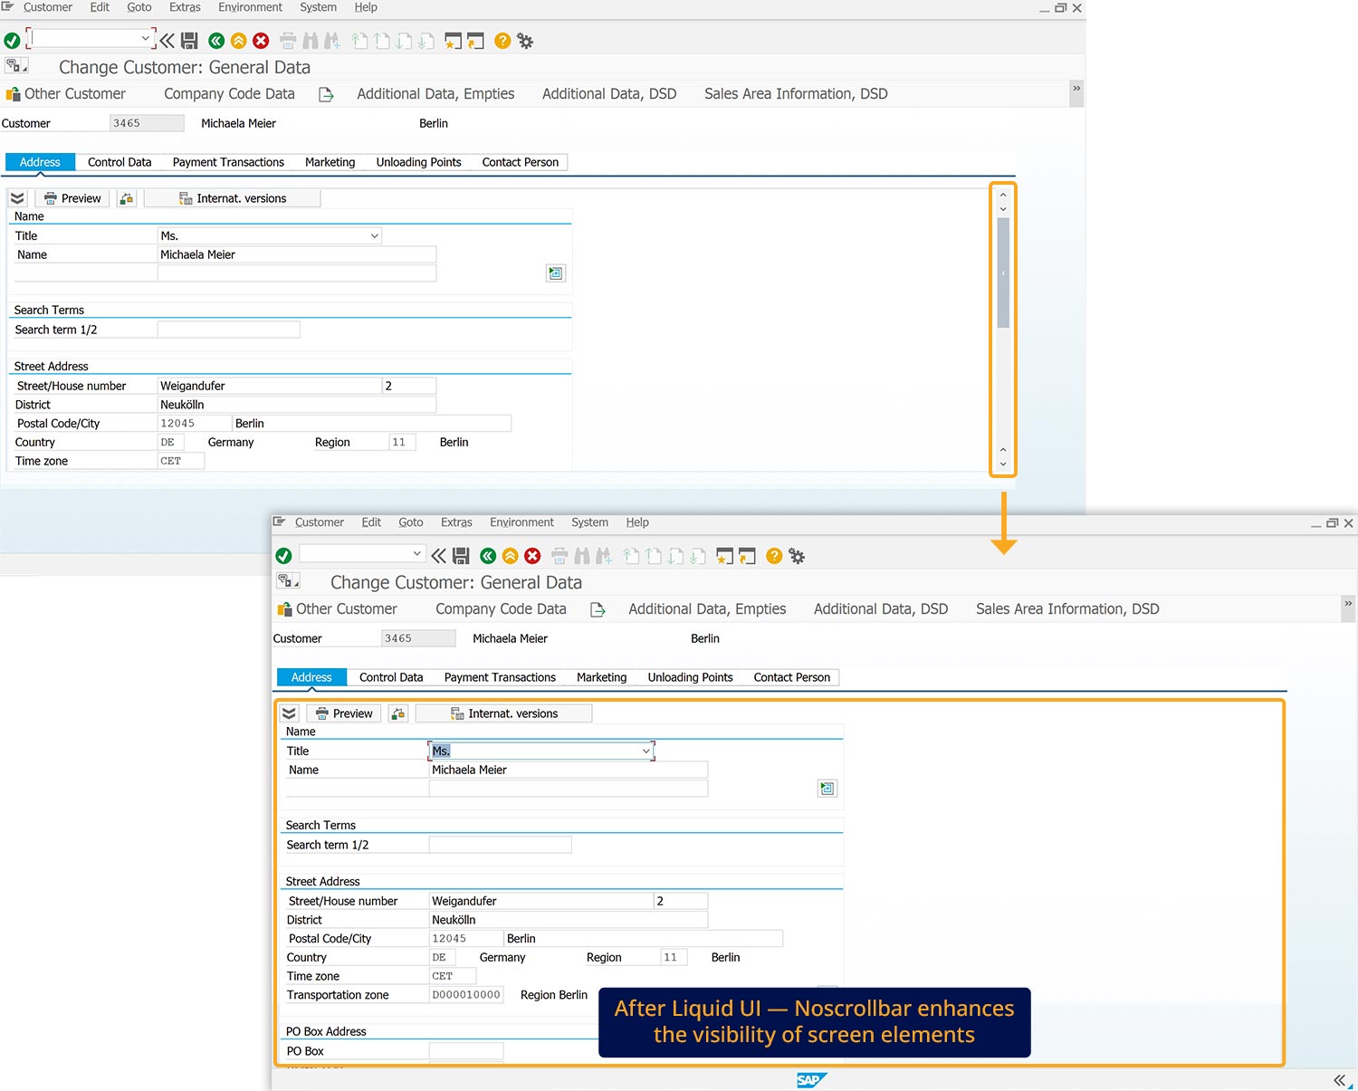Open Customize Local Layout gear in upper window
Viewport: 1358px width, 1091px height.
click(525, 41)
